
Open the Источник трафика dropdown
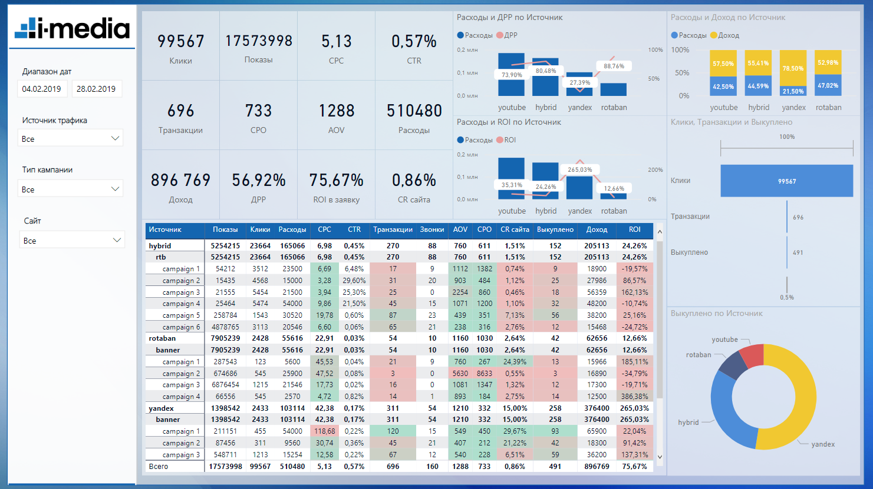[x=71, y=138]
